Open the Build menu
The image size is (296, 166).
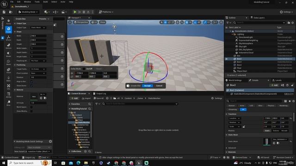(x=45, y=2)
